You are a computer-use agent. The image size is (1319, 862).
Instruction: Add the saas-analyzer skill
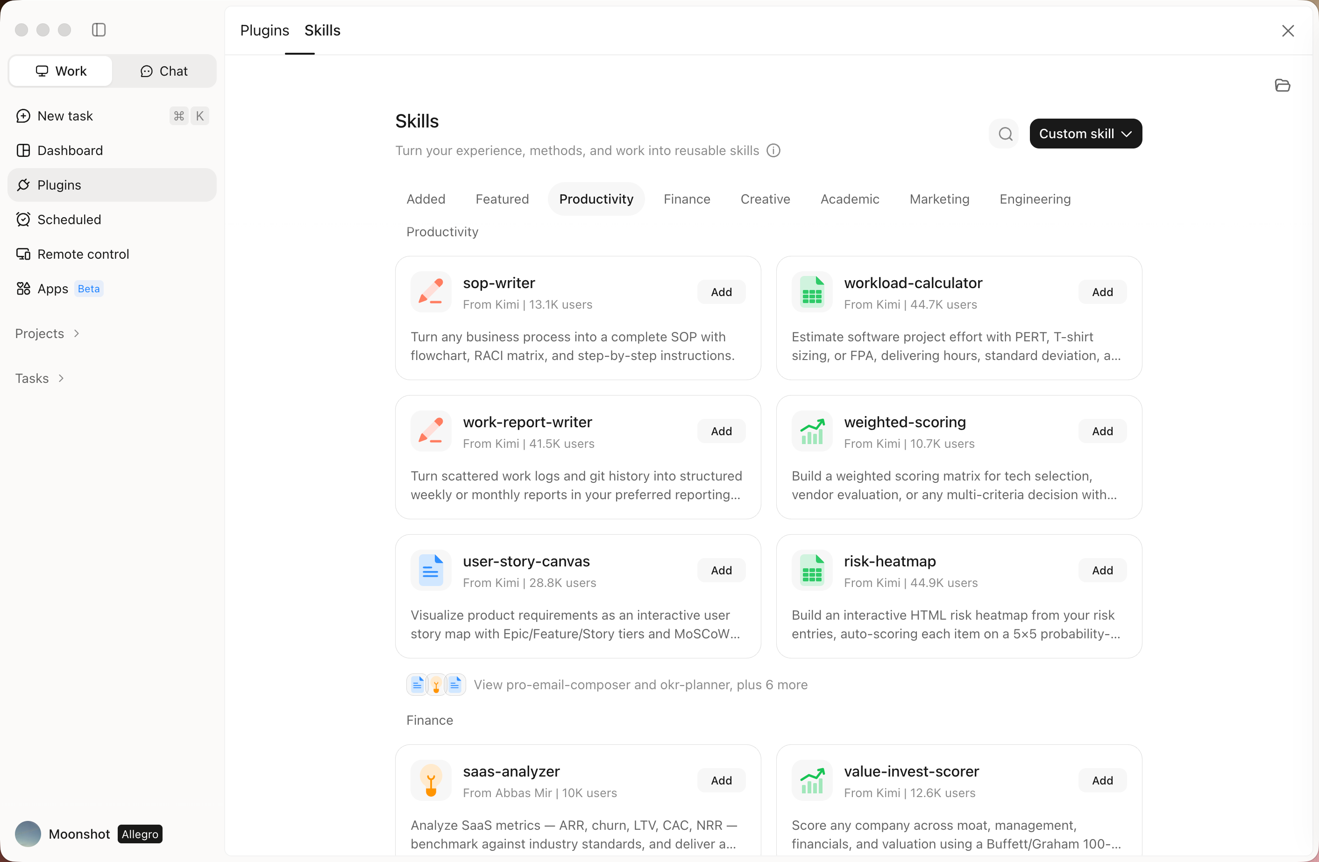coord(721,780)
